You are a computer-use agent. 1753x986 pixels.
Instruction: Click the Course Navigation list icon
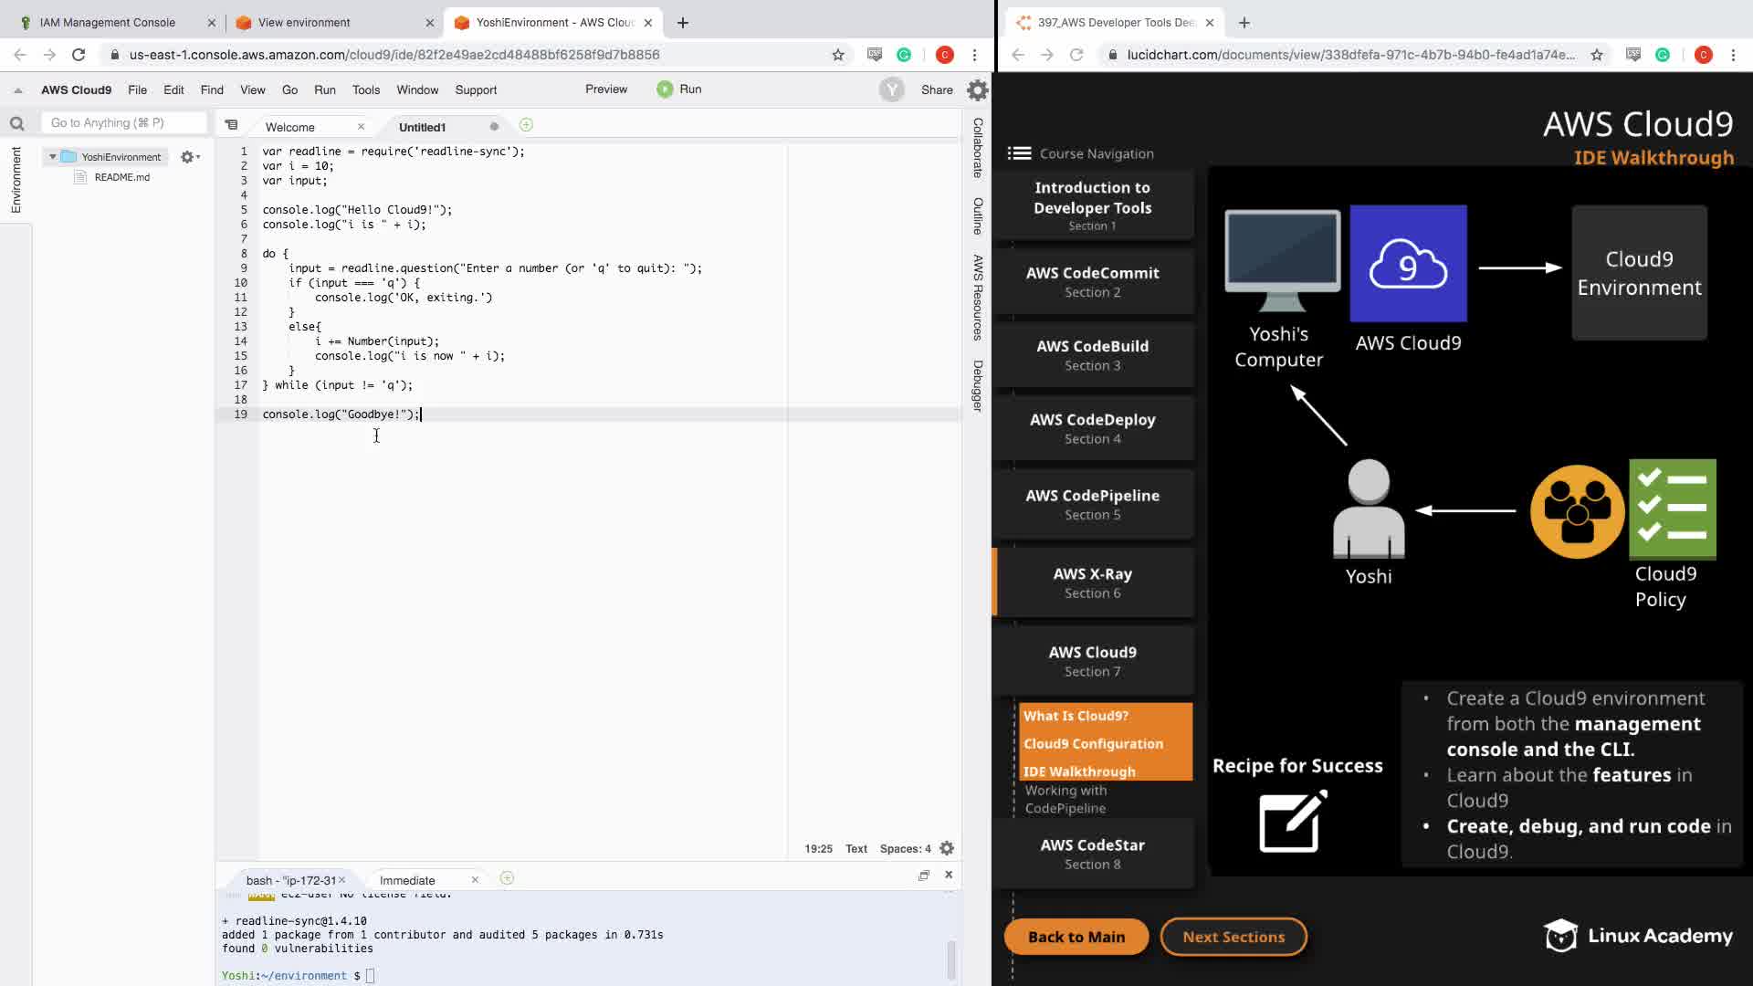pos(1019,153)
